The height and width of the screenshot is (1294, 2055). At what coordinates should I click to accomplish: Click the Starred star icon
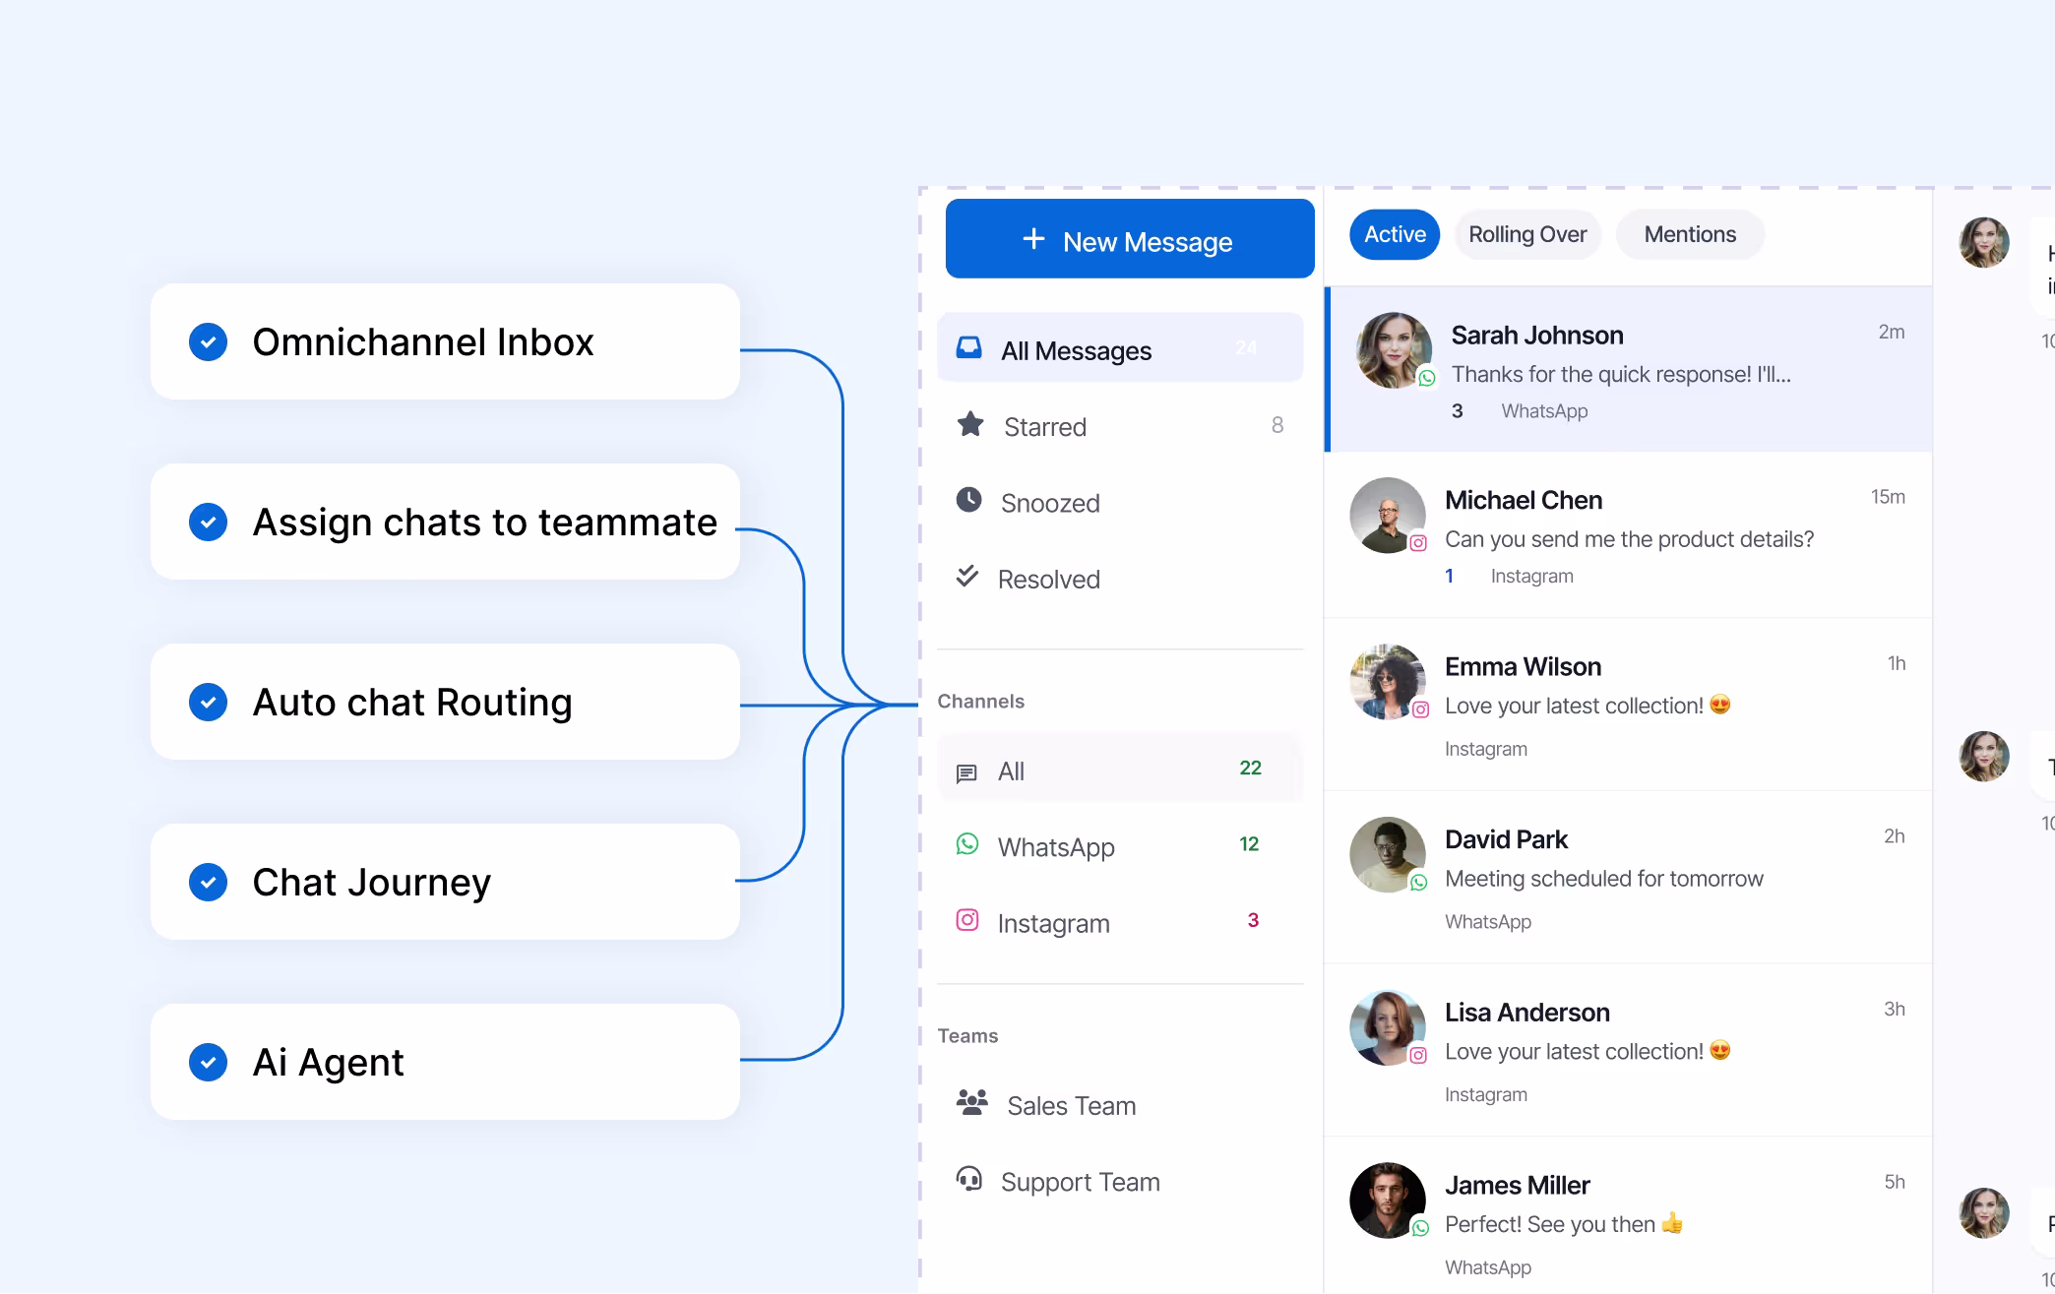click(970, 424)
